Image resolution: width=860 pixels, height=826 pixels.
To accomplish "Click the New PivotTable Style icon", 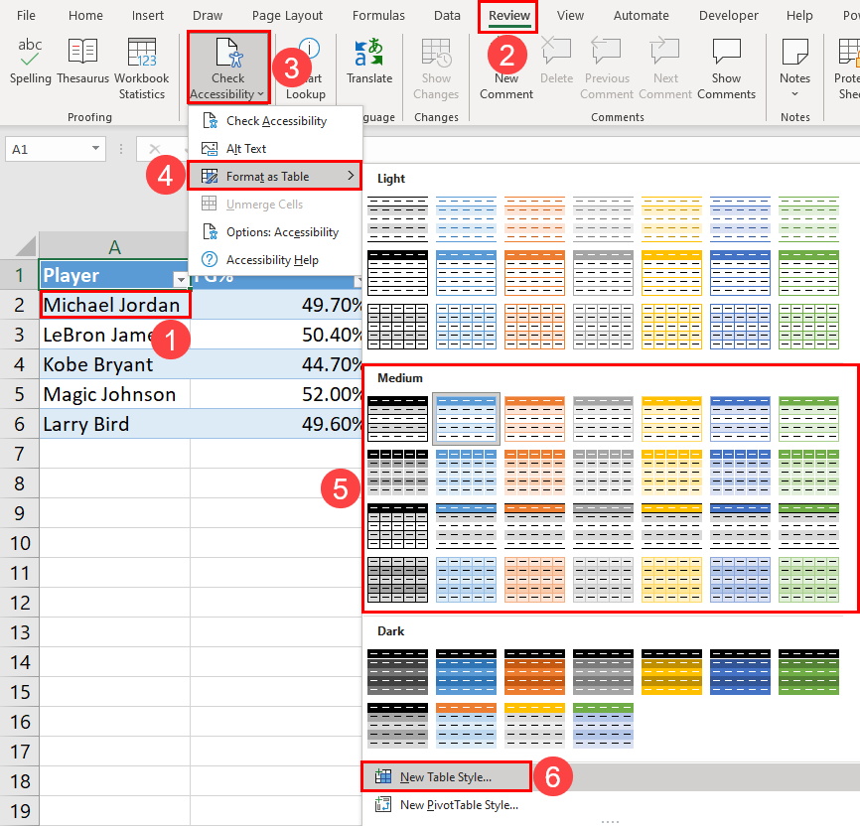I will tap(383, 804).
